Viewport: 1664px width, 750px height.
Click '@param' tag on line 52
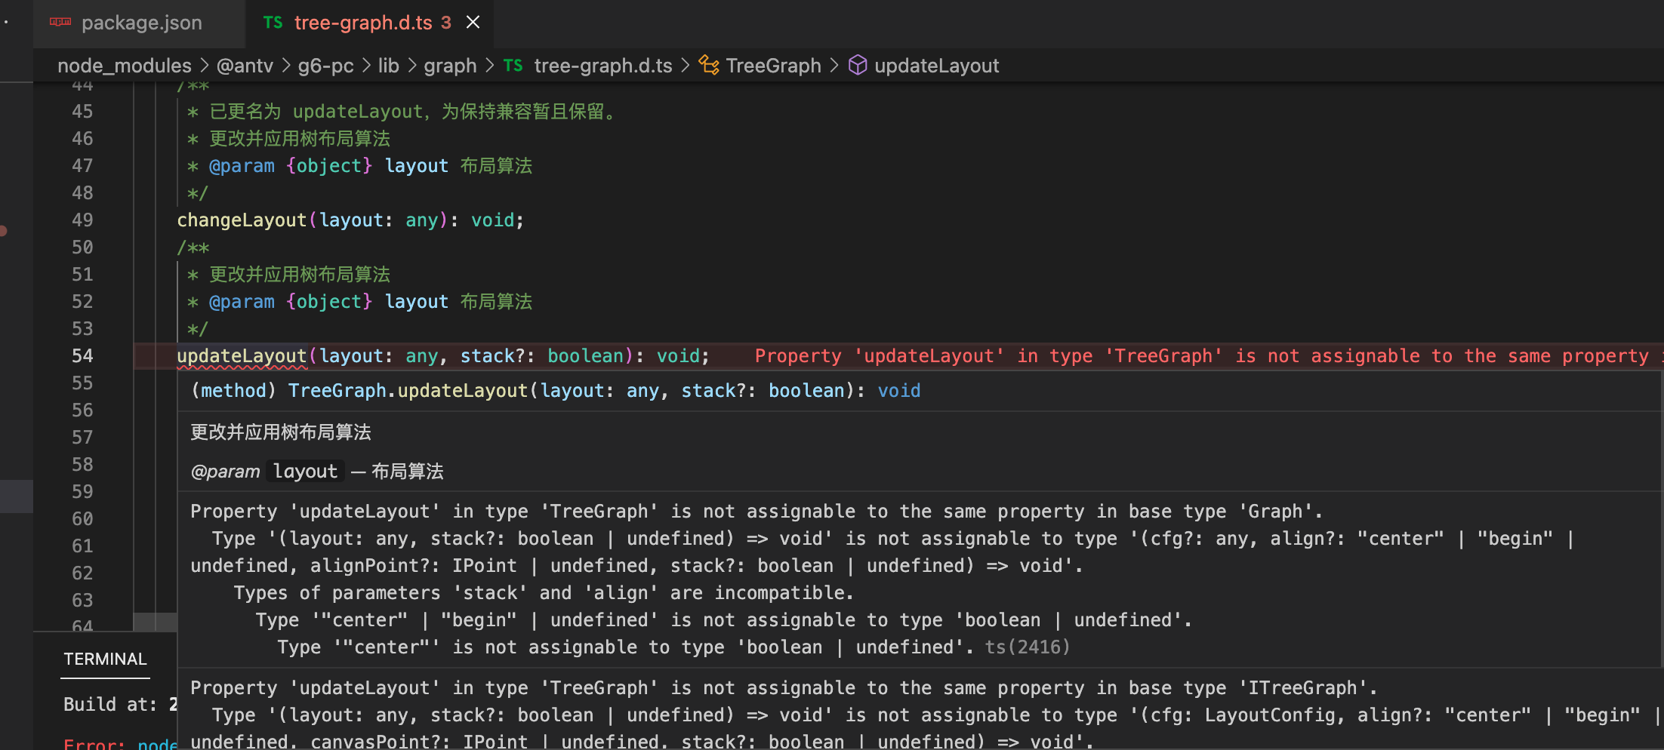tap(242, 302)
